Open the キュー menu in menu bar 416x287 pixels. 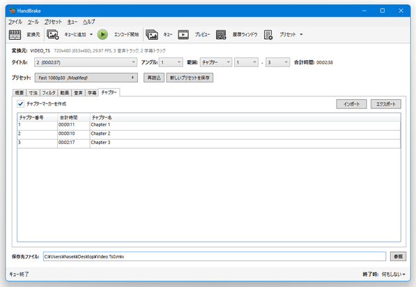(x=72, y=22)
